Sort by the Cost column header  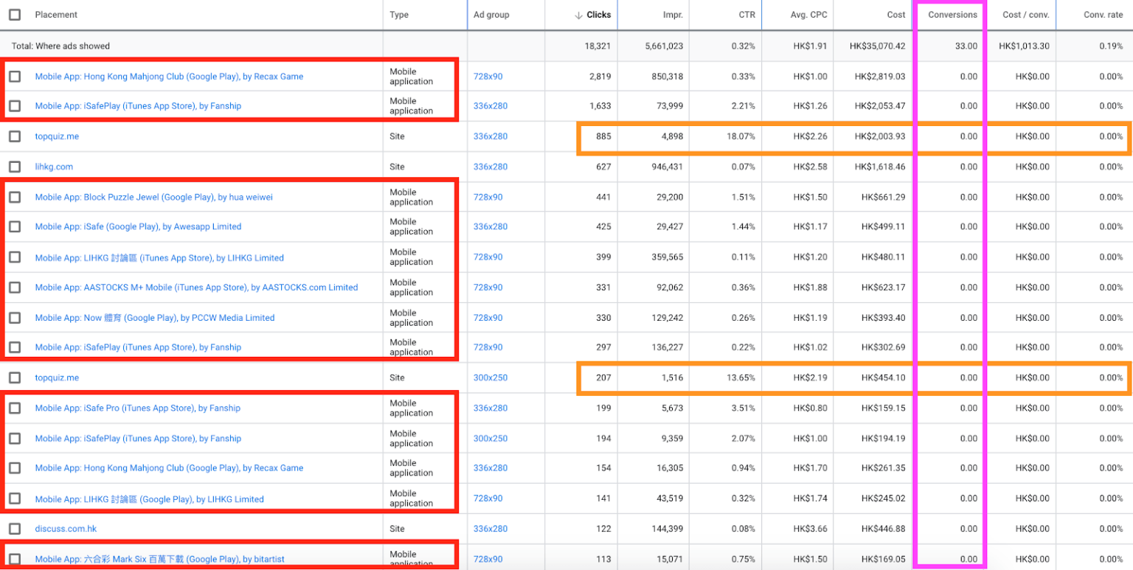click(x=897, y=15)
